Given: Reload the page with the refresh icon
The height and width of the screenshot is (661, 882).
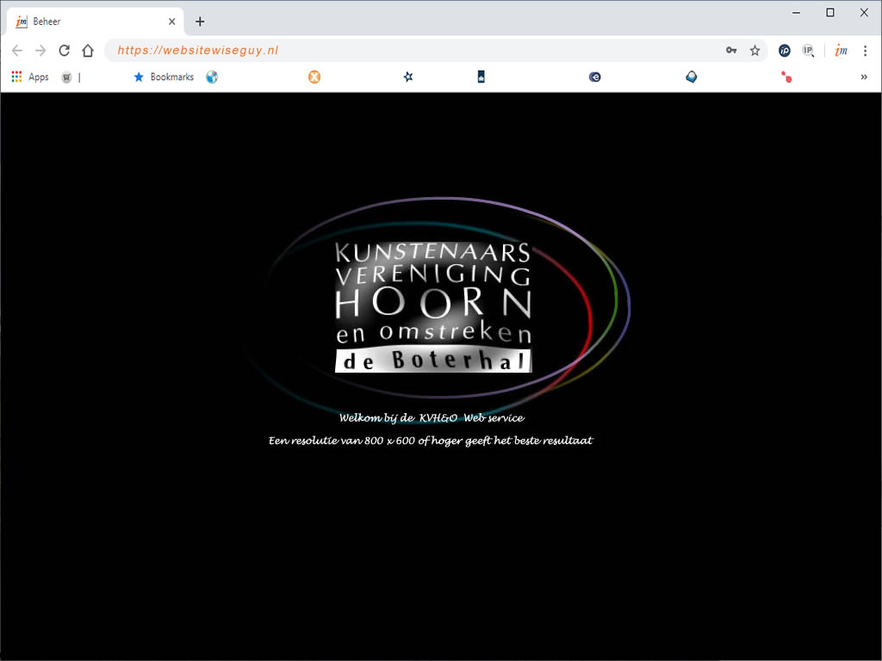Looking at the screenshot, I should pyautogui.click(x=64, y=51).
